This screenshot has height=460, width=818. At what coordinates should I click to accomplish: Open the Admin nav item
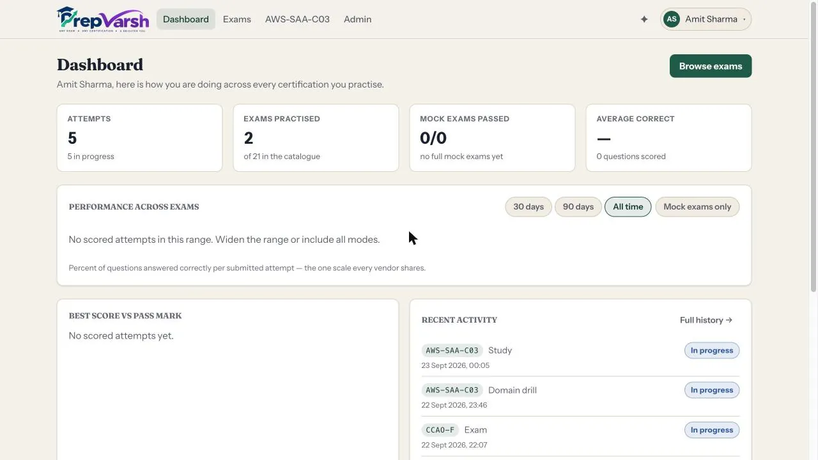(x=358, y=19)
